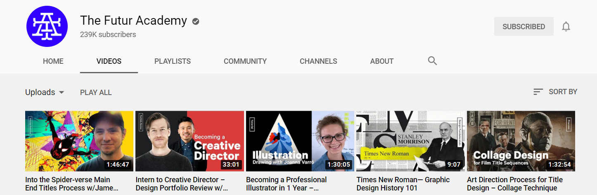The width and height of the screenshot is (597, 195).
Task: Click the 33:01 duration badge
Action: tap(231, 165)
